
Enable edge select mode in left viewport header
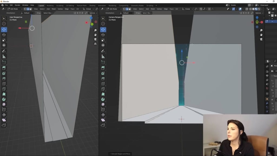(x=28, y=9)
